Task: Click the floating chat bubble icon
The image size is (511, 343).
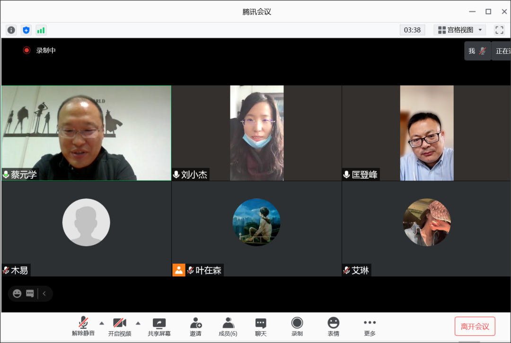Action: point(30,293)
